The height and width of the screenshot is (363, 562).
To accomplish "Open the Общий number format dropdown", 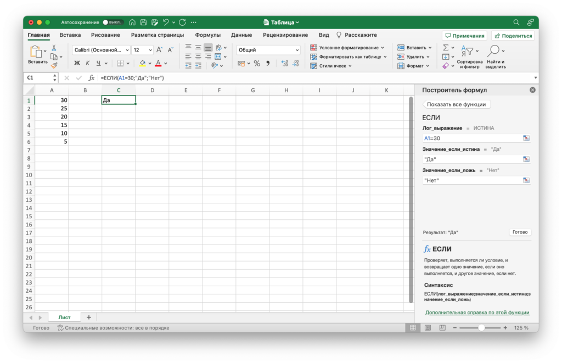I will [x=297, y=50].
